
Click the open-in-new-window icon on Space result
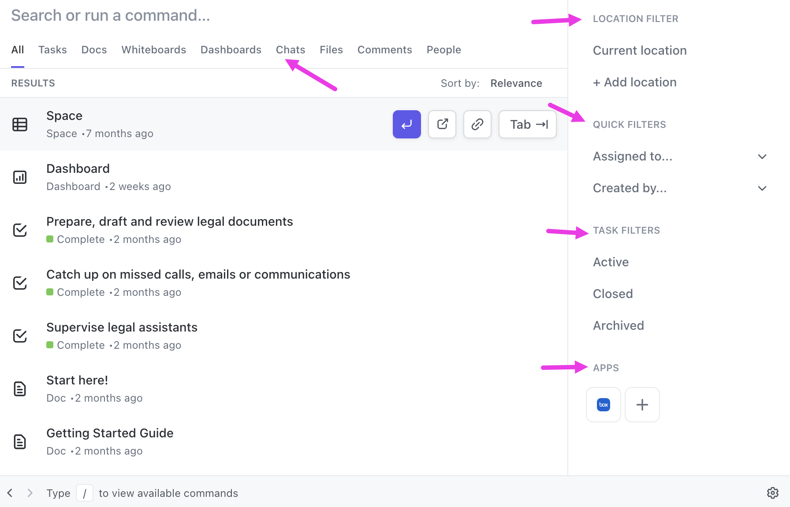coord(442,124)
